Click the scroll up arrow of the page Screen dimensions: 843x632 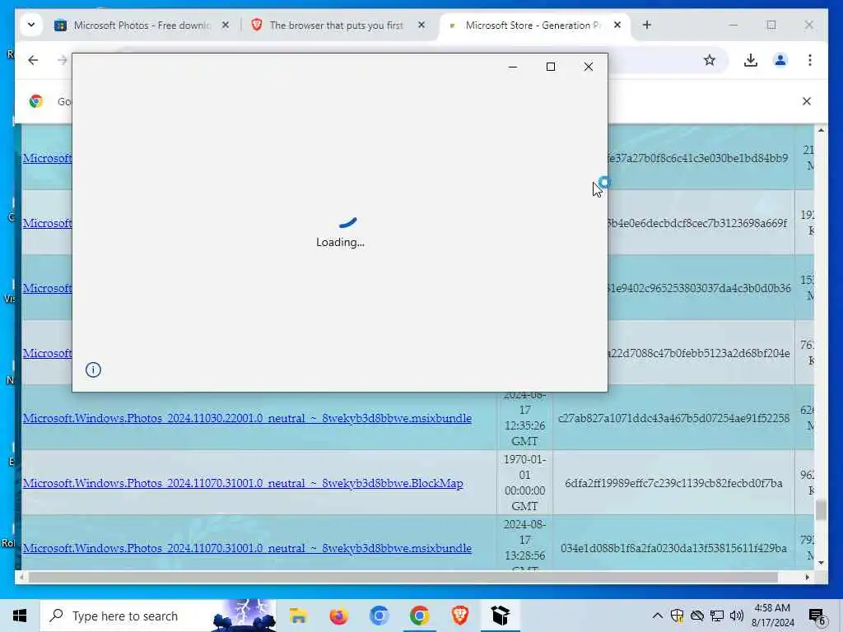(x=821, y=130)
